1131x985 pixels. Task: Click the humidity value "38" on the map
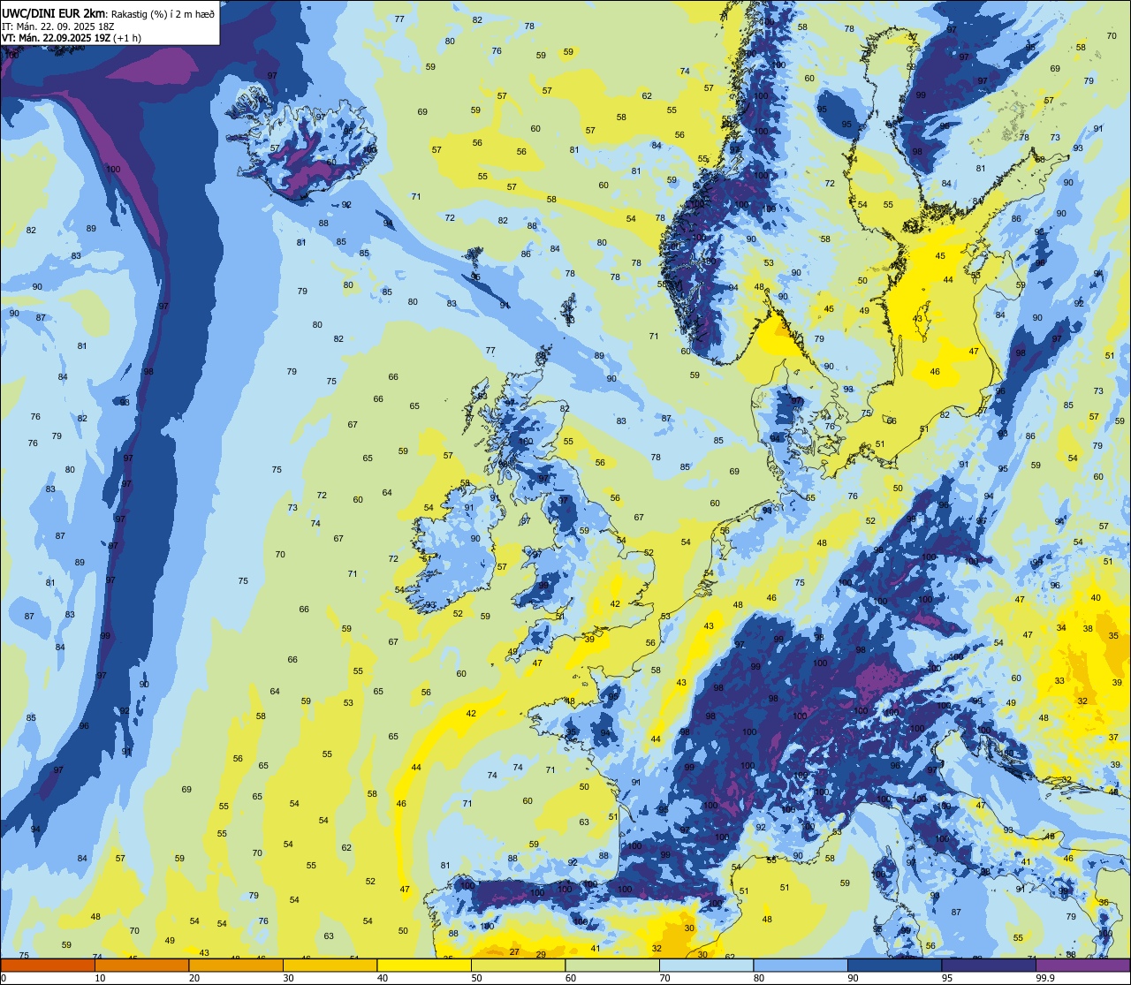(1088, 629)
